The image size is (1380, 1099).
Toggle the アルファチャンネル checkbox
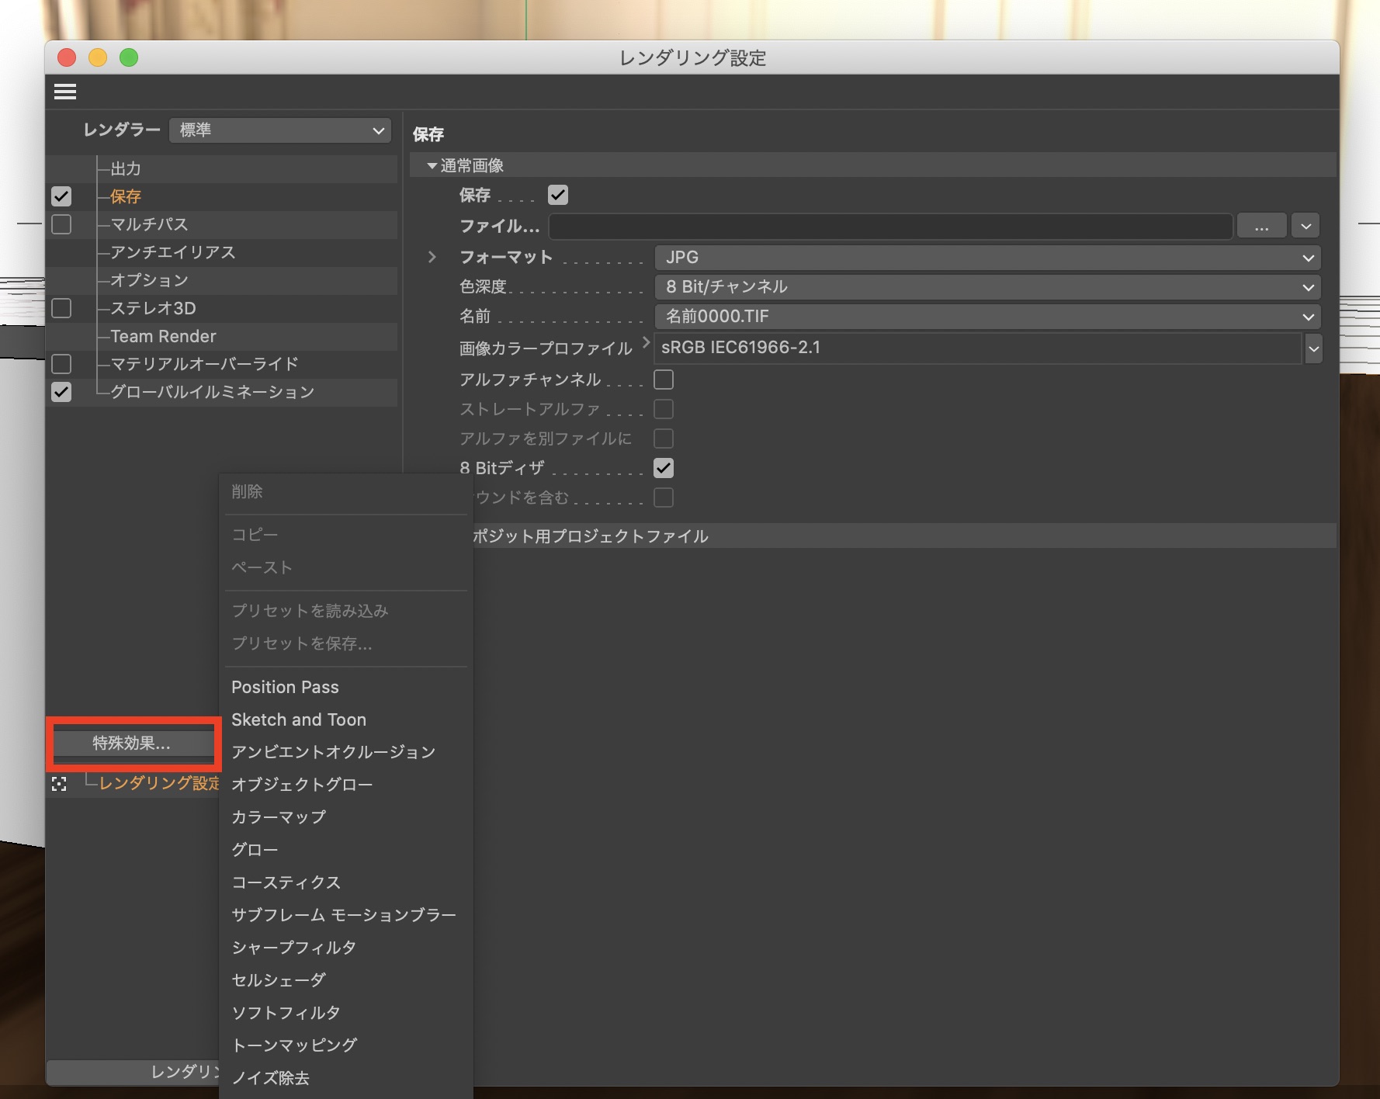664,380
